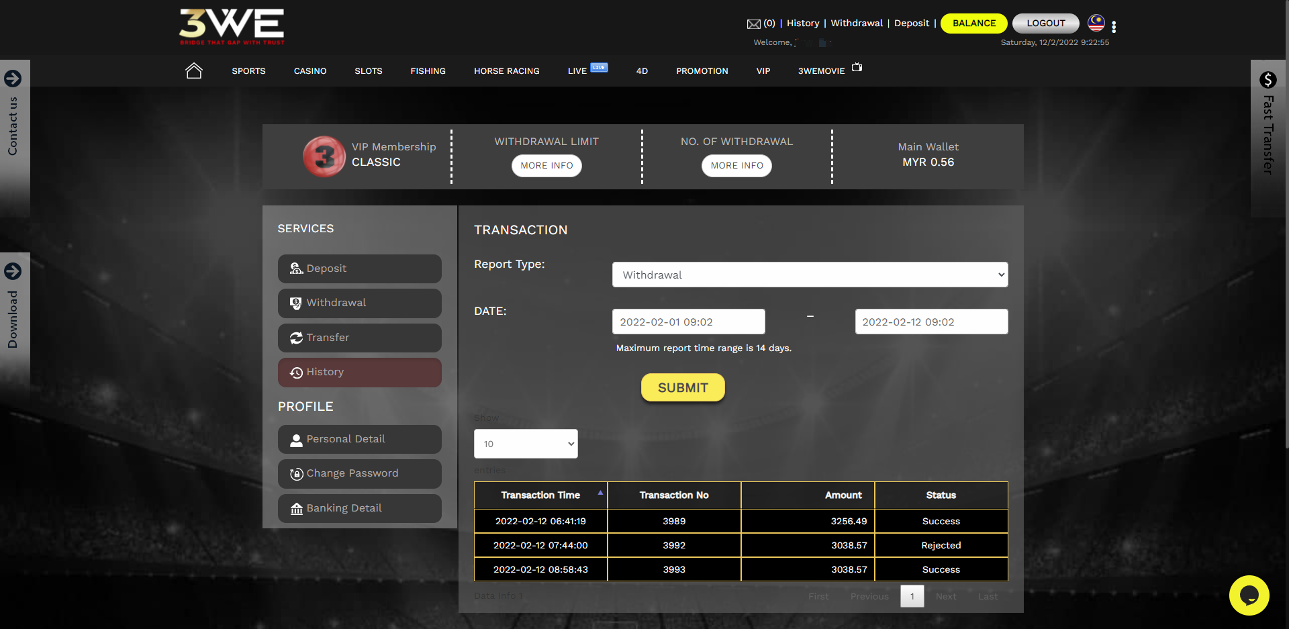Open the CASINO menu item
This screenshot has height=629, width=1289.
(310, 71)
